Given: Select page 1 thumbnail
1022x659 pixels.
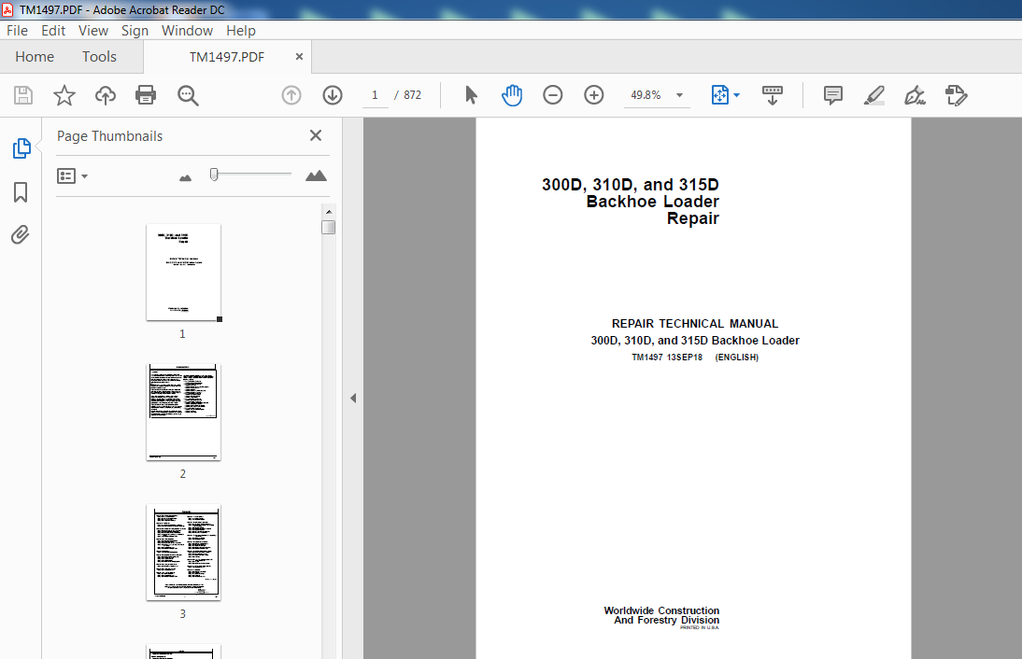Looking at the screenshot, I should tap(183, 273).
